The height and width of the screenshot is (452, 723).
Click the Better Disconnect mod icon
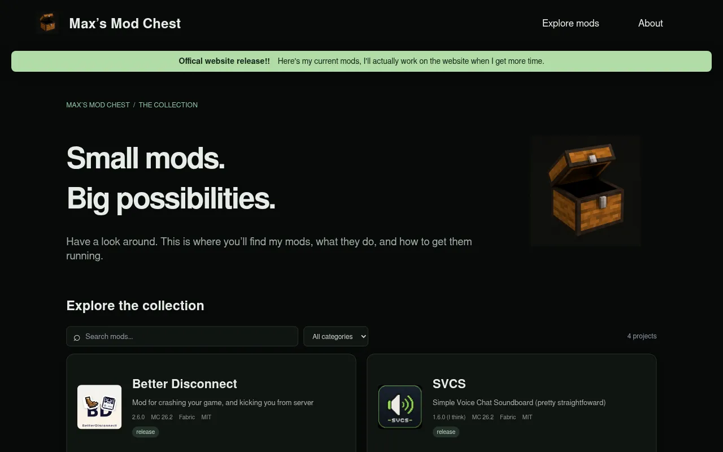click(x=99, y=407)
